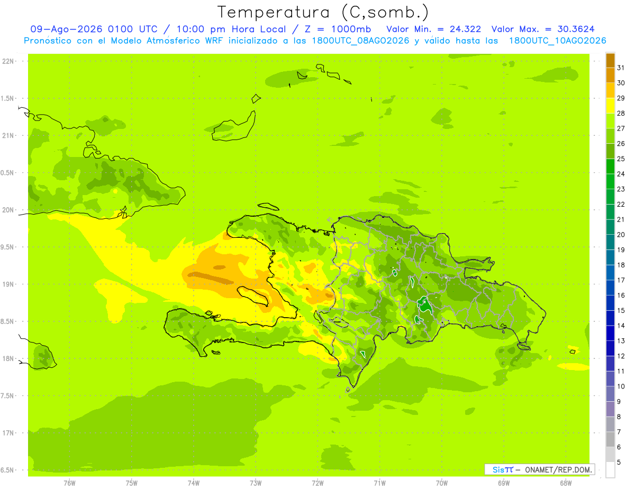Image resolution: width=635 pixels, height=490 pixels.
Task: Click the latitude axis label 9.5N
Action: point(8,247)
